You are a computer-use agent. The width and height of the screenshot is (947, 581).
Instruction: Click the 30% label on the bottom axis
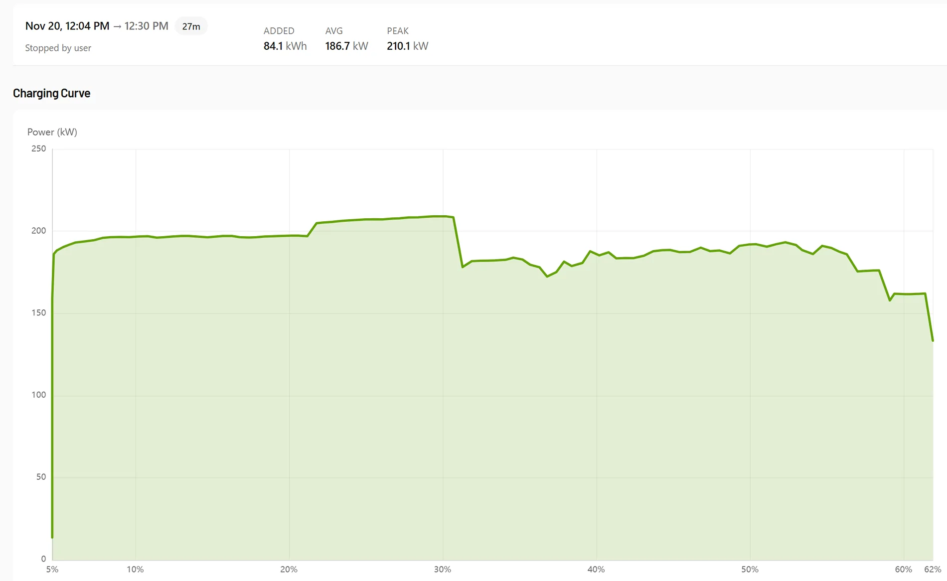[x=443, y=569]
